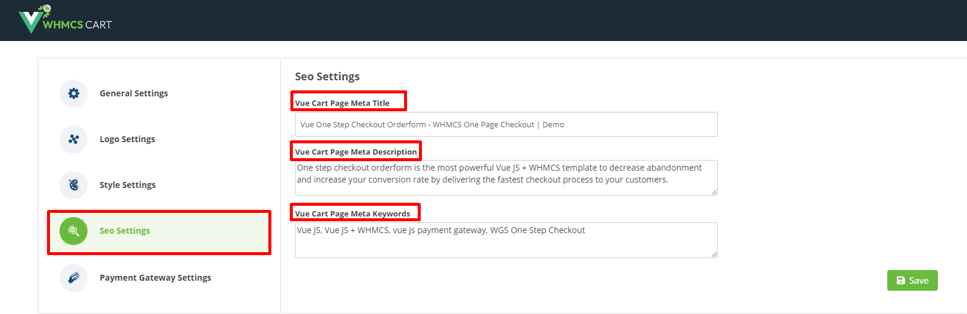Click the floppy disk icon on Save
967x314 pixels.
coord(901,281)
